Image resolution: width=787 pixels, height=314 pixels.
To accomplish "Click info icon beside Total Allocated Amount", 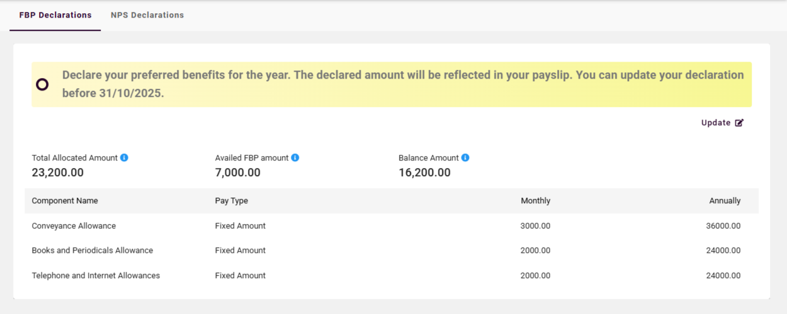I will [124, 158].
